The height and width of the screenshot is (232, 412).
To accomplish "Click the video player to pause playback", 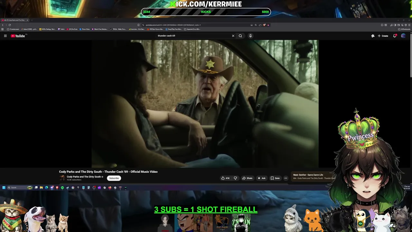I will (x=205, y=104).
